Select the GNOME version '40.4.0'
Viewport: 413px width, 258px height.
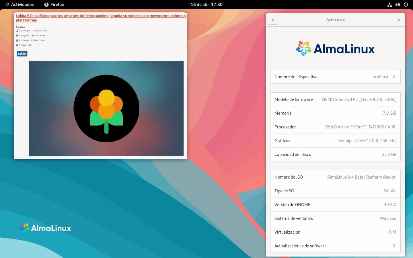pos(390,205)
